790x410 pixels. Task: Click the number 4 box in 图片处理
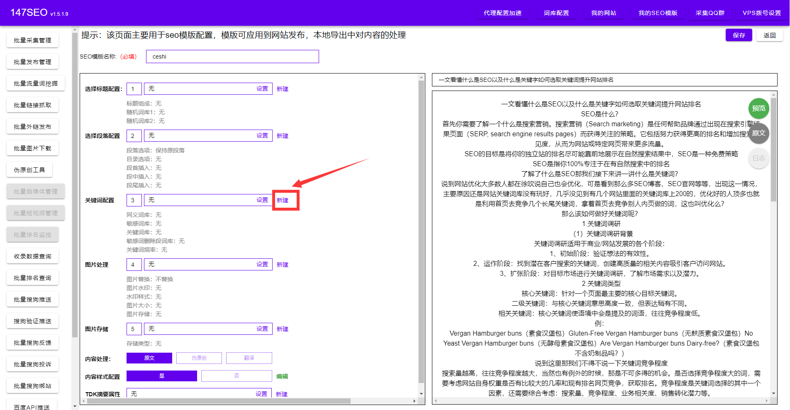134,264
